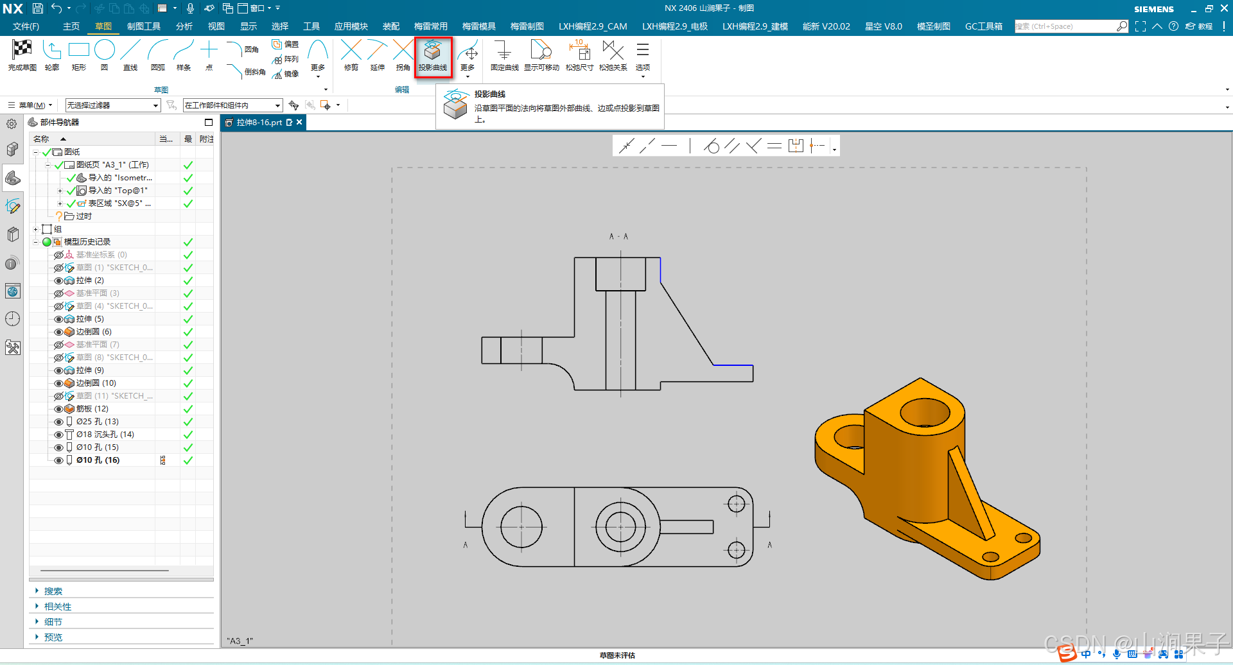This screenshot has height=665, width=1233.
Task: Expand the 组 tree node
Action: (36, 229)
